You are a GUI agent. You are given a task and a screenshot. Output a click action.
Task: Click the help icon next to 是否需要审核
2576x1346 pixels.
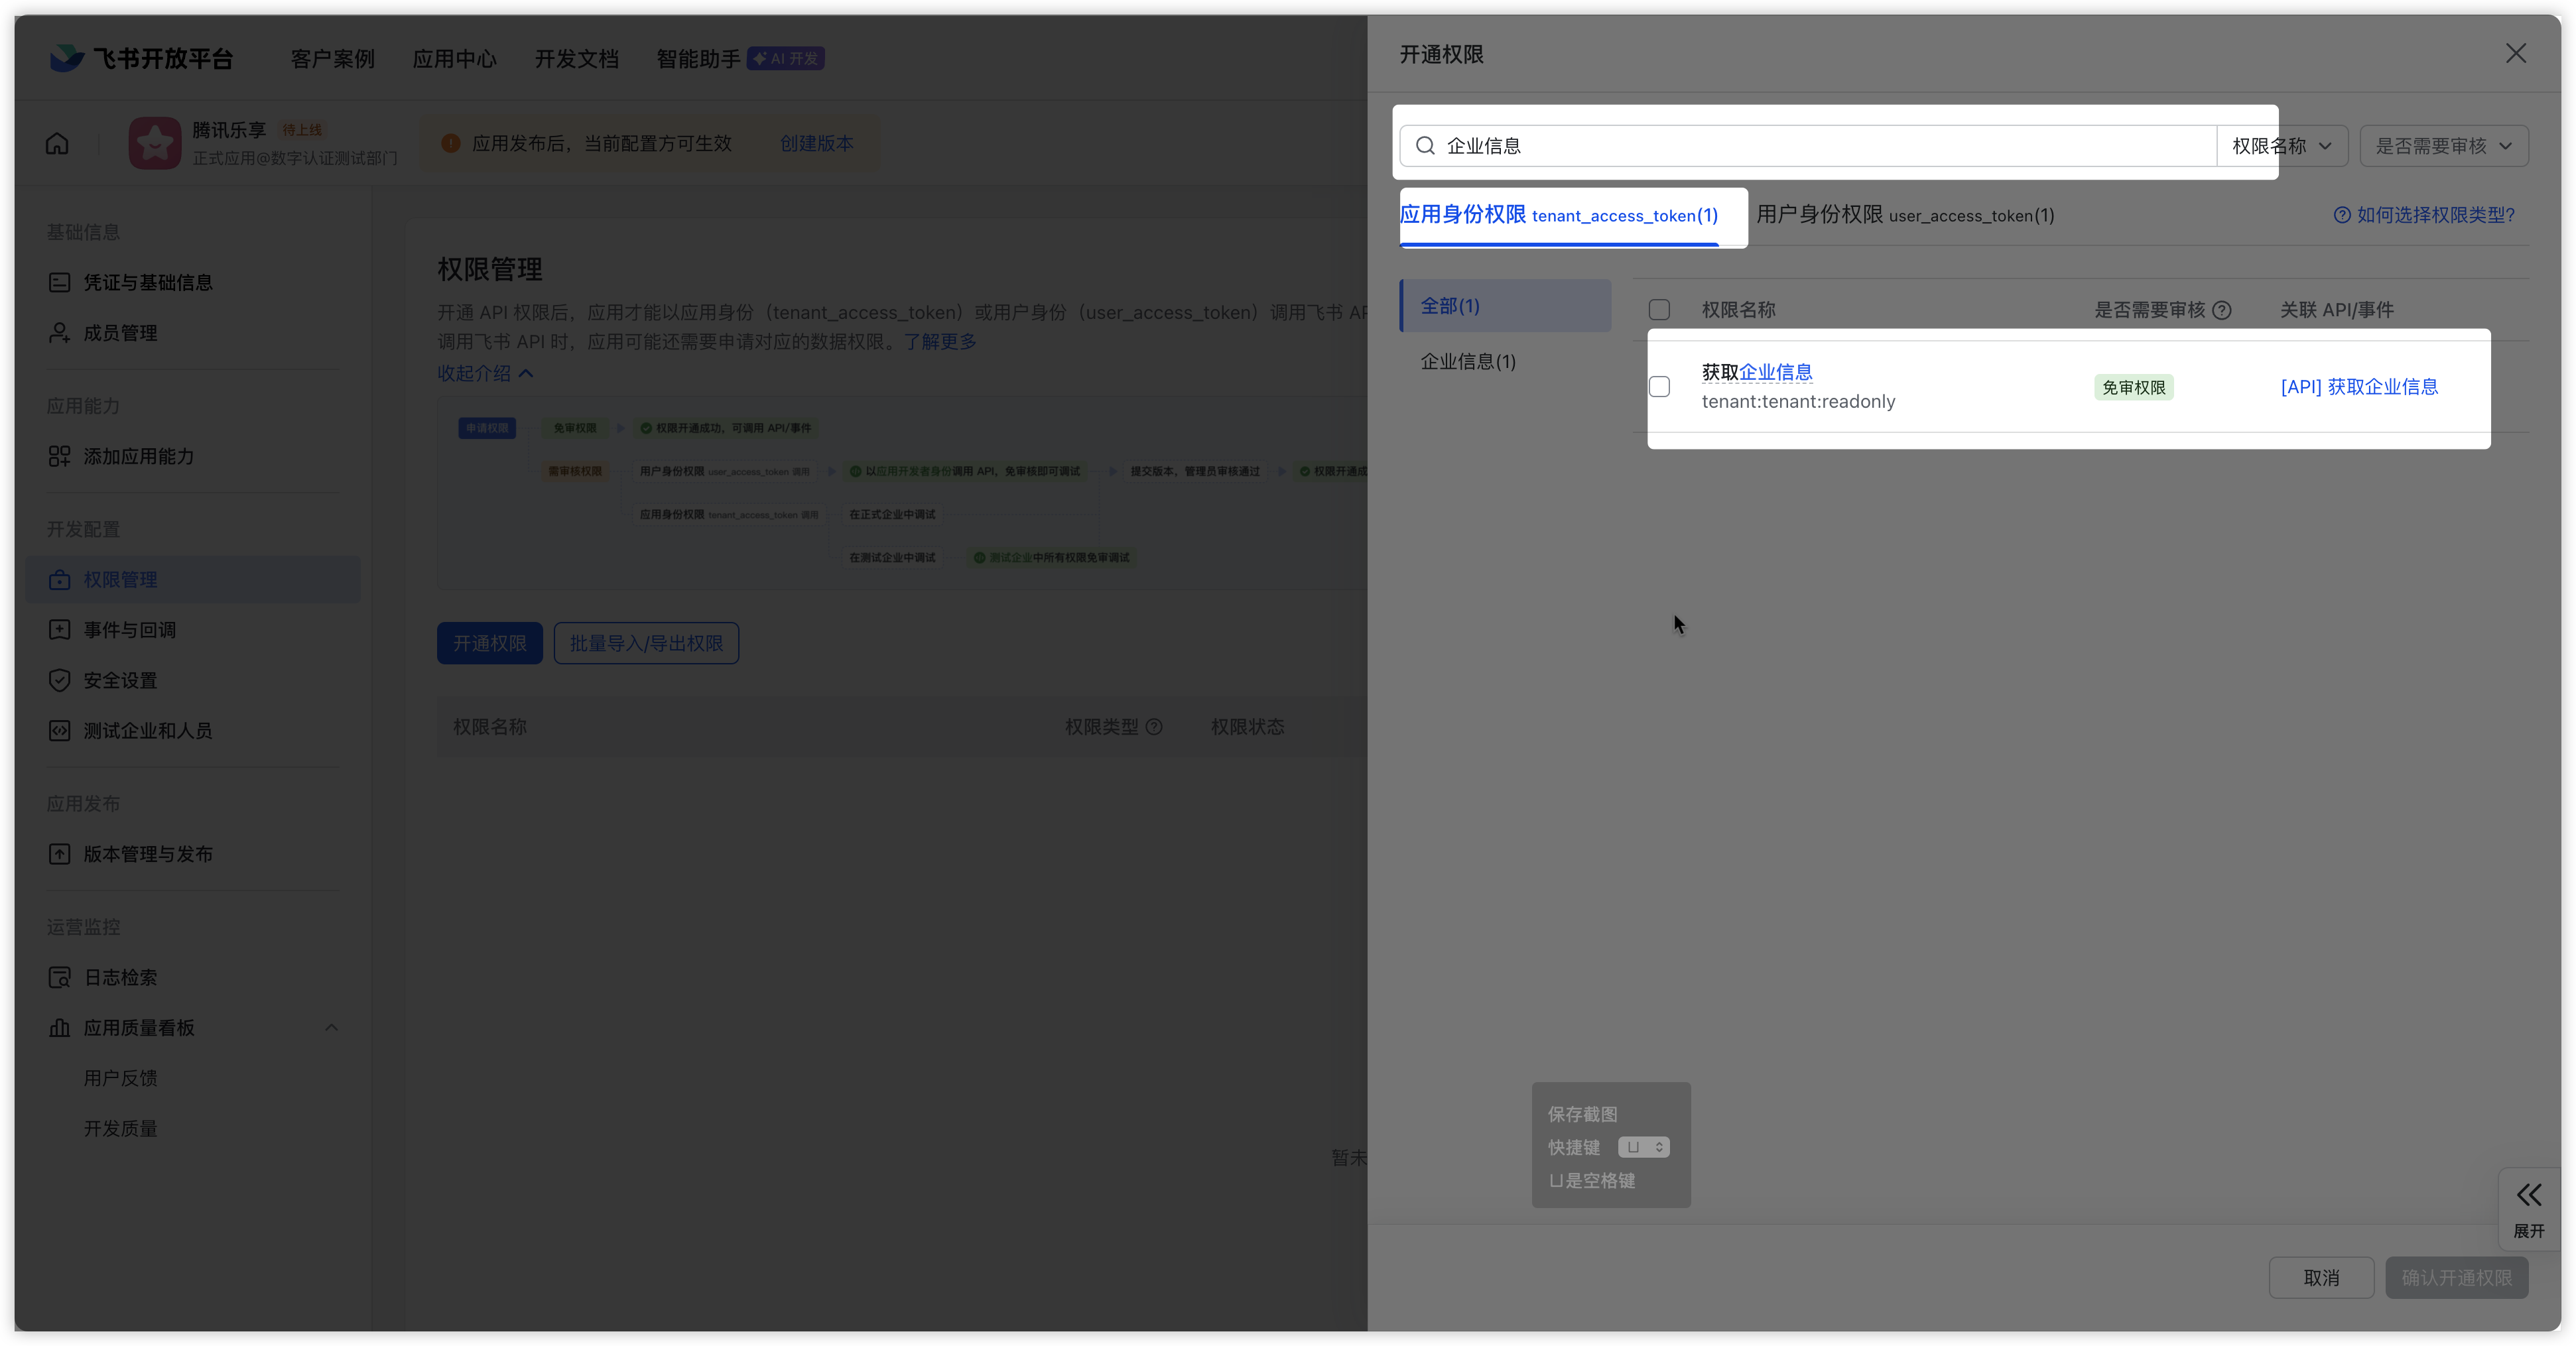(x=2222, y=310)
